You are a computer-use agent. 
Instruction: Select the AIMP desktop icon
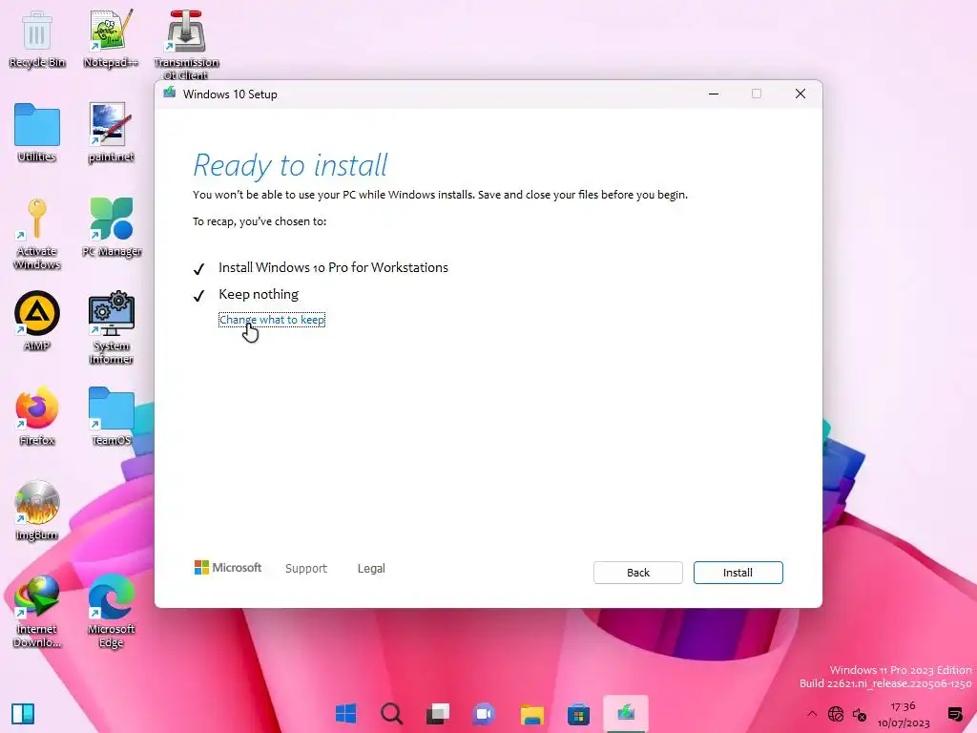pos(37,321)
